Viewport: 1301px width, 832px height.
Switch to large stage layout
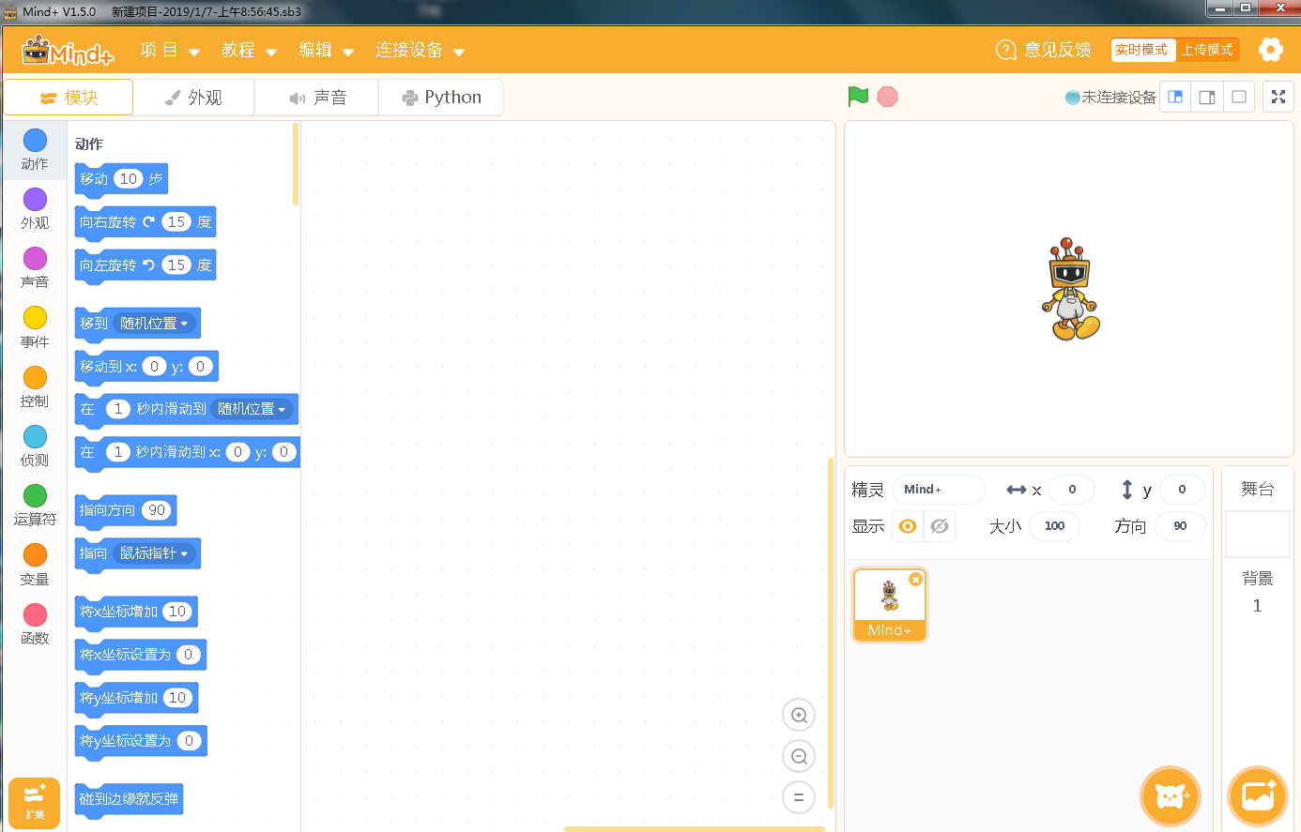click(x=1207, y=97)
